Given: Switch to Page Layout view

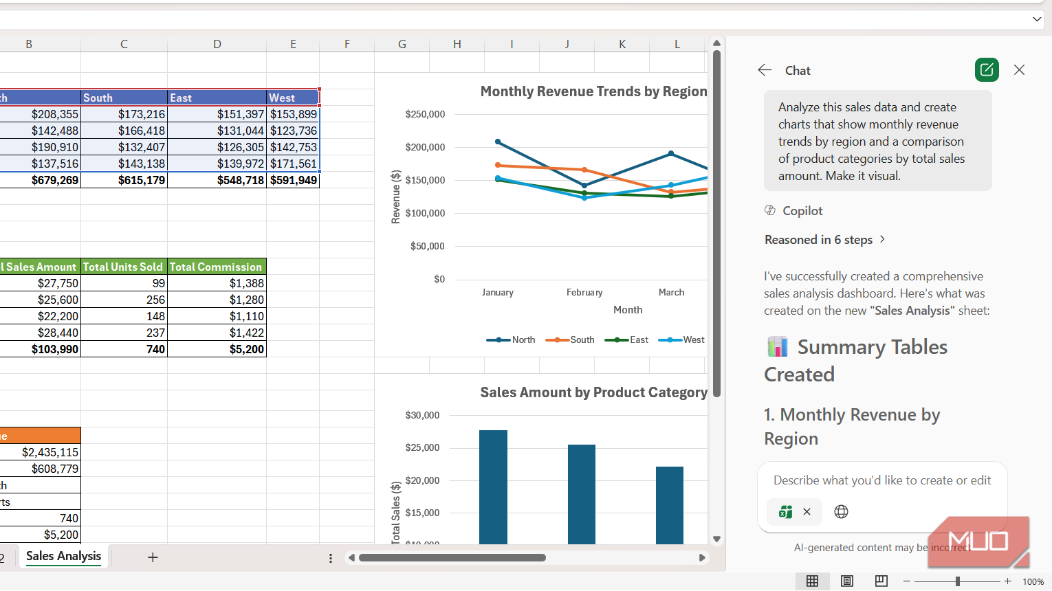Looking at the screenshot, I should pyautogui.click(x=847, y=581).
